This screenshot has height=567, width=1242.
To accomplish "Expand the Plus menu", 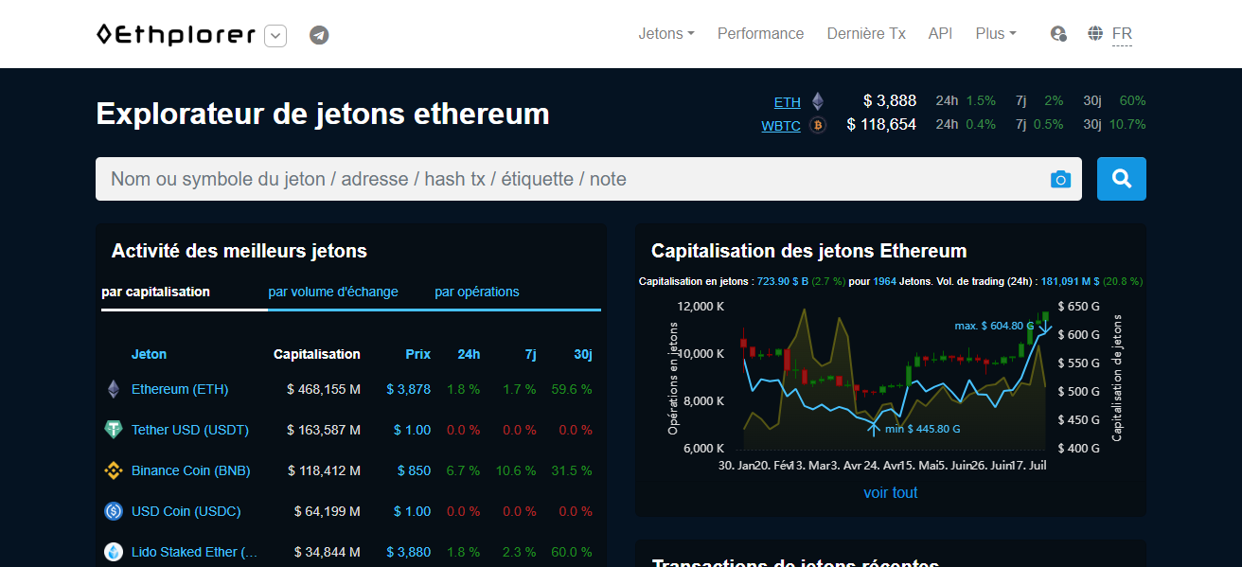I will pyautogui.click(x=996, y=34).
